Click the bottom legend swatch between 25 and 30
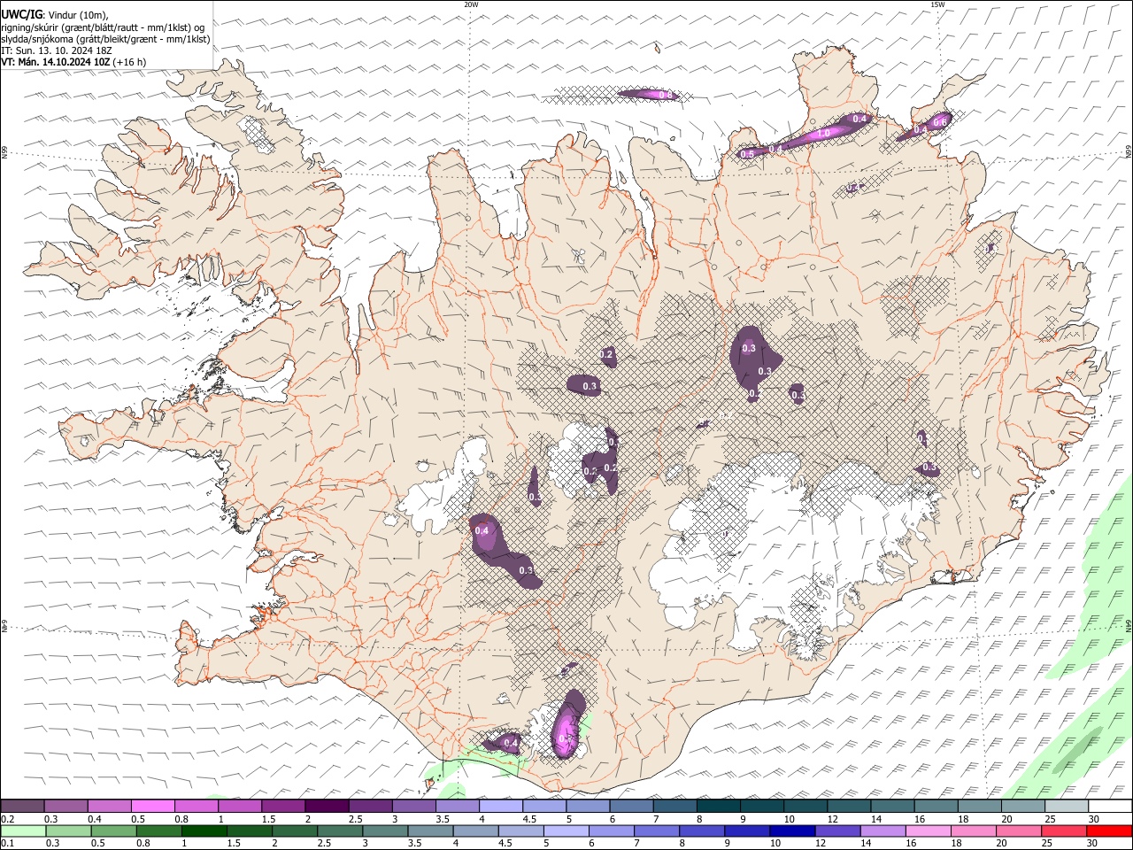The width and height of the screenshot is (1133, 850). tap(1064, 831)
